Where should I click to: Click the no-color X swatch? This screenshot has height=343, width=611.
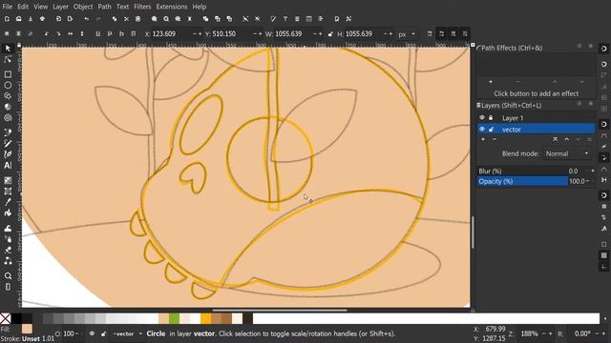pyautogui.click(x=6, y=318)
